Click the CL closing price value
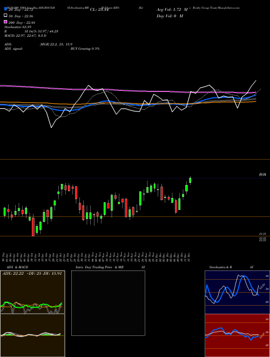 (99, 10)
